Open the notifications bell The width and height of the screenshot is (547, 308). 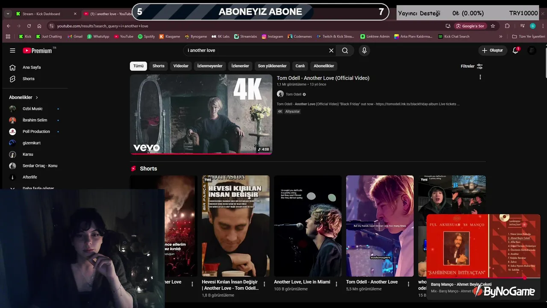516,50
